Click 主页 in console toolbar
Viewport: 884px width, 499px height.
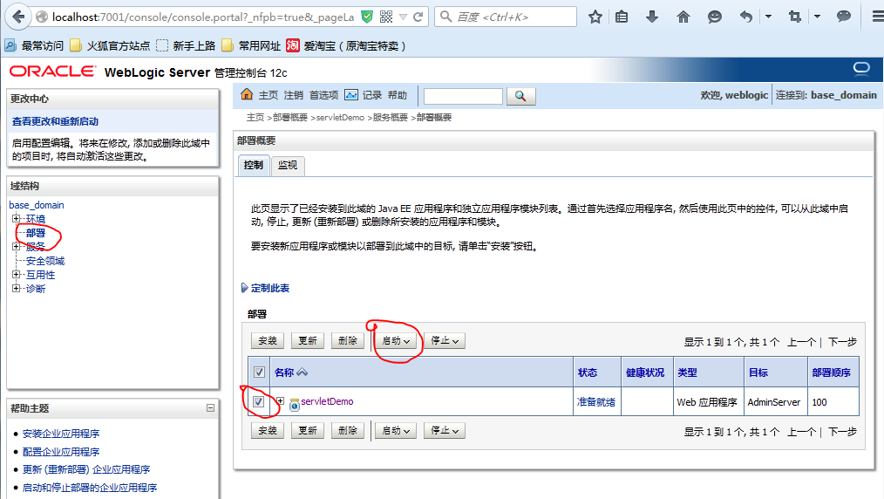point(269,95)
